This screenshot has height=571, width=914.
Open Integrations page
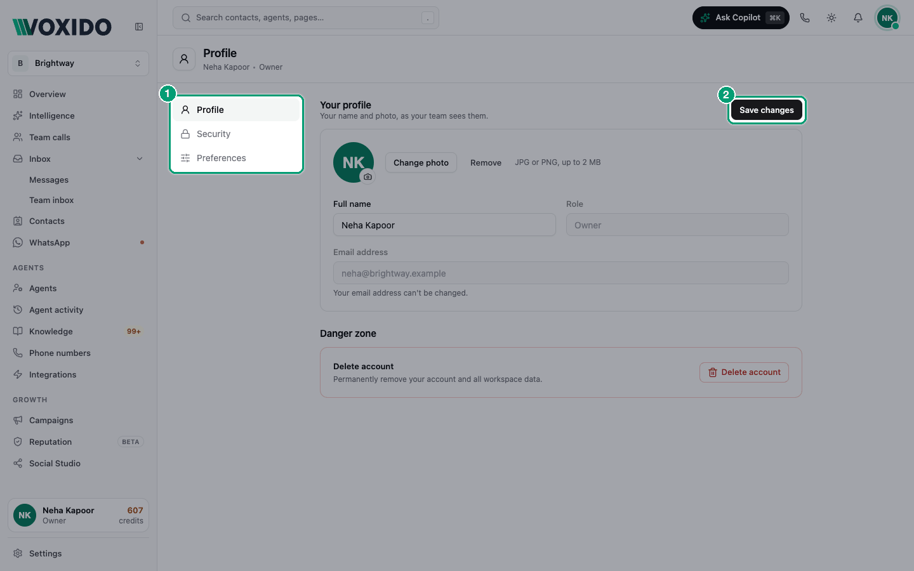tap(78, 374)
